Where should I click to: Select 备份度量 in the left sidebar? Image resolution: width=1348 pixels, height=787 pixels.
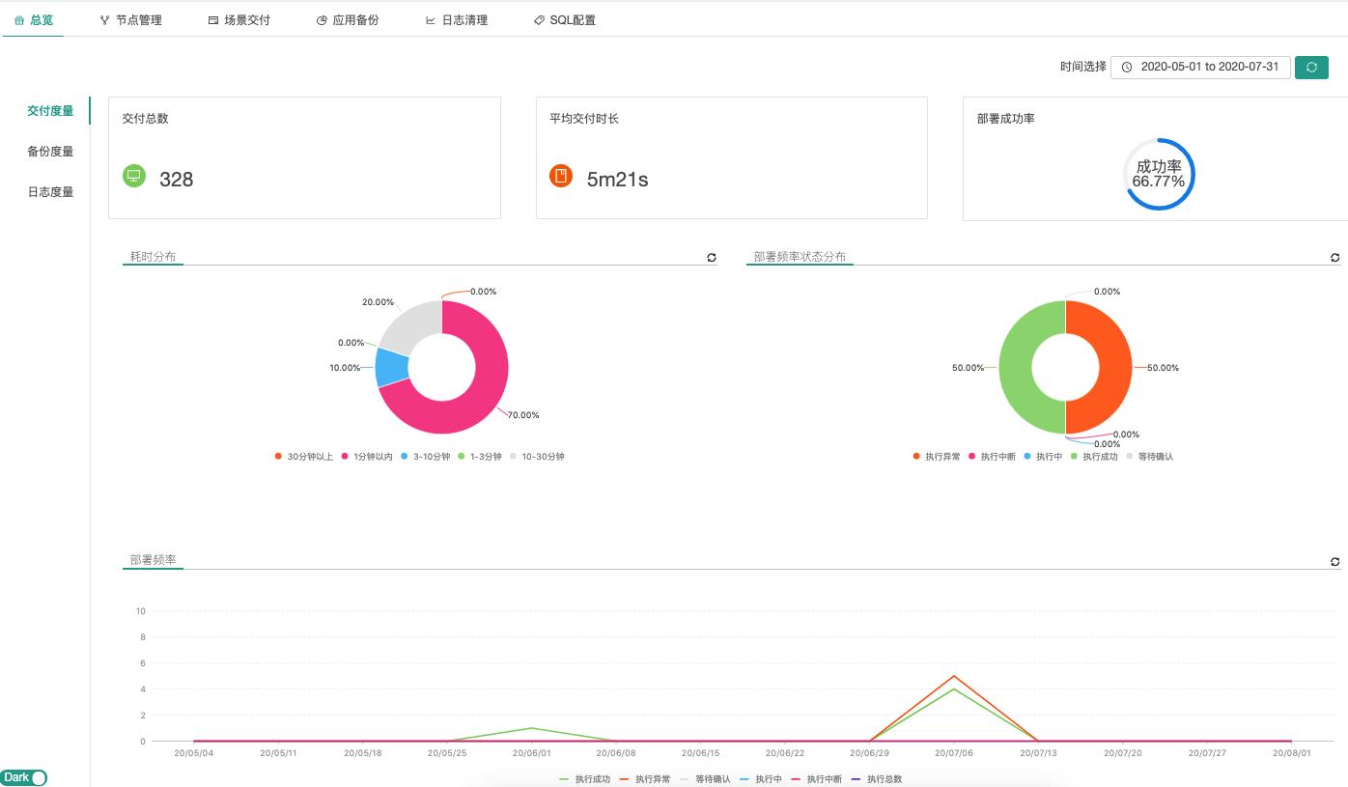click(x=49, y=151)
